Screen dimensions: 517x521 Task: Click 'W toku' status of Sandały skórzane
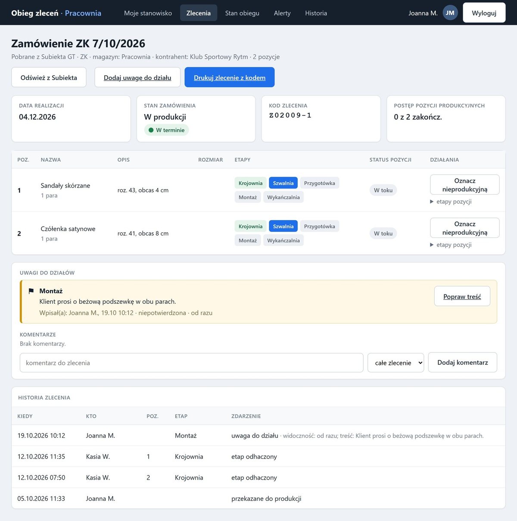(x=383, y=190)
